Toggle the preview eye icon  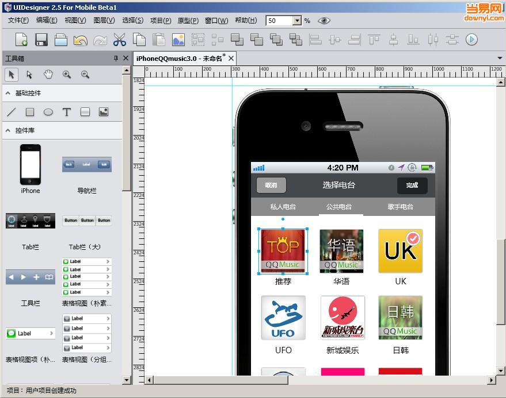click(324, 21)
